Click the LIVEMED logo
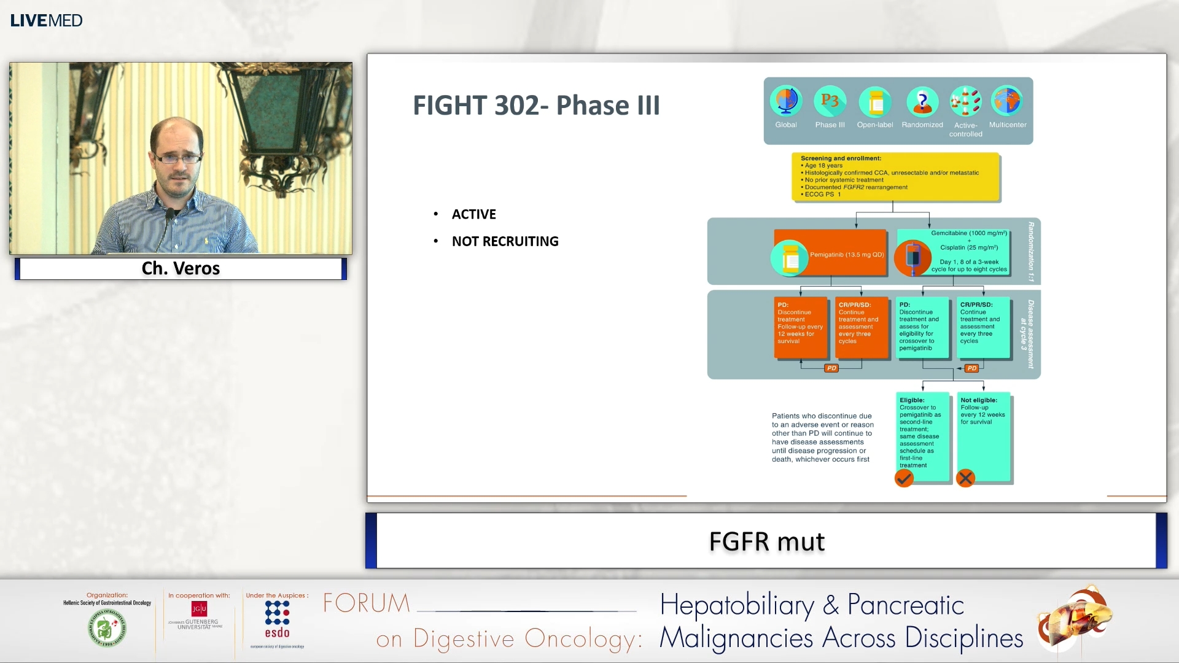Image resolution: width=1179 pixels, height=663 pixels. click(x=46, y=20)
